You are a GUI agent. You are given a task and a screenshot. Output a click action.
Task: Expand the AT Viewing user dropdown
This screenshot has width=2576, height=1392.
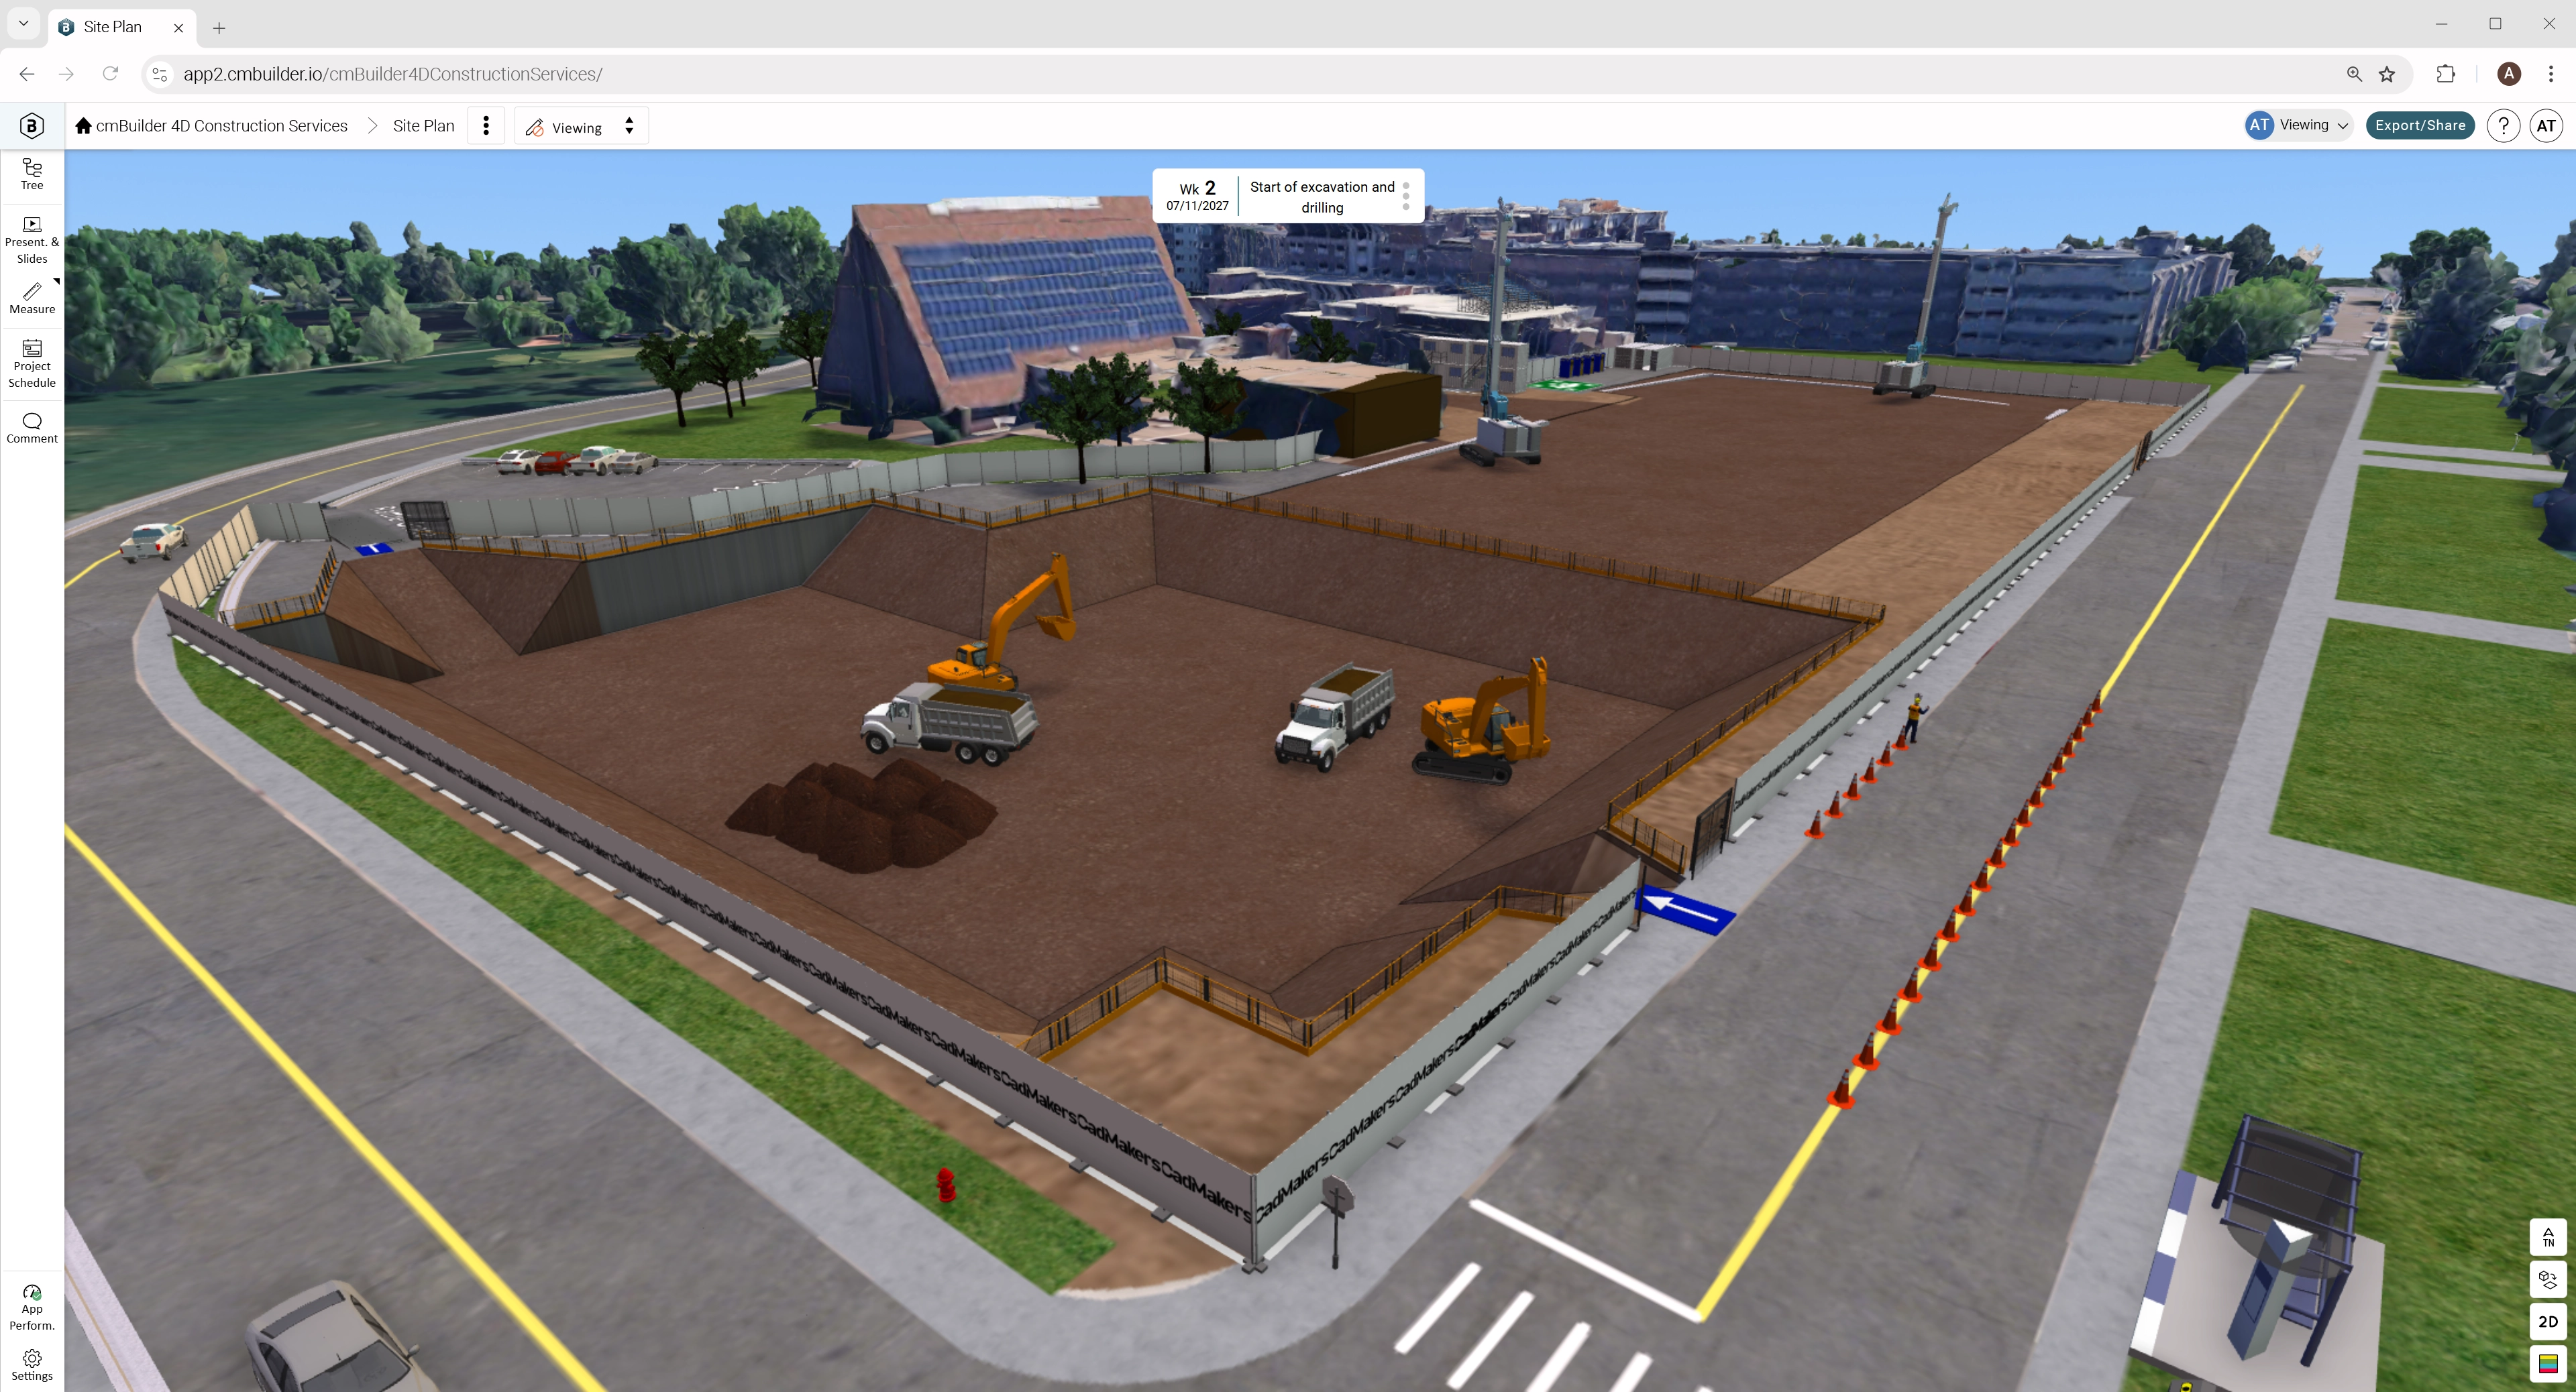pyautogui.click(x=2298, y=125)
